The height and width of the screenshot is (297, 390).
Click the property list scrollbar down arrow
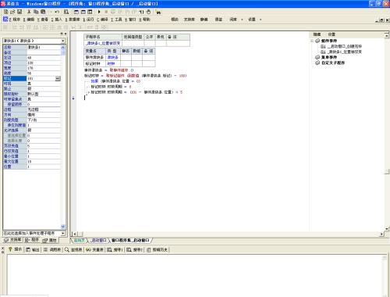[63, 227]
